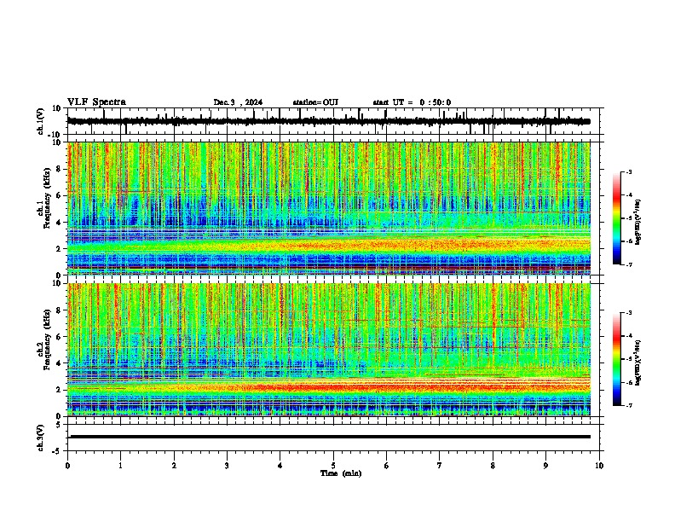Click the "-3" label on ch.1 colorbar
This screenshot has height=522, width=675.
tap(628, 172)
